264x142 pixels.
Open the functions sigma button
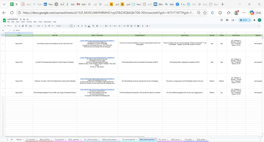[143, 26]
